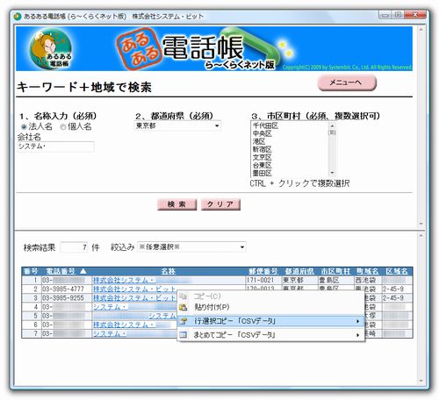Open the 株式会社システム・ link in row 6

(x=124, y=325)
